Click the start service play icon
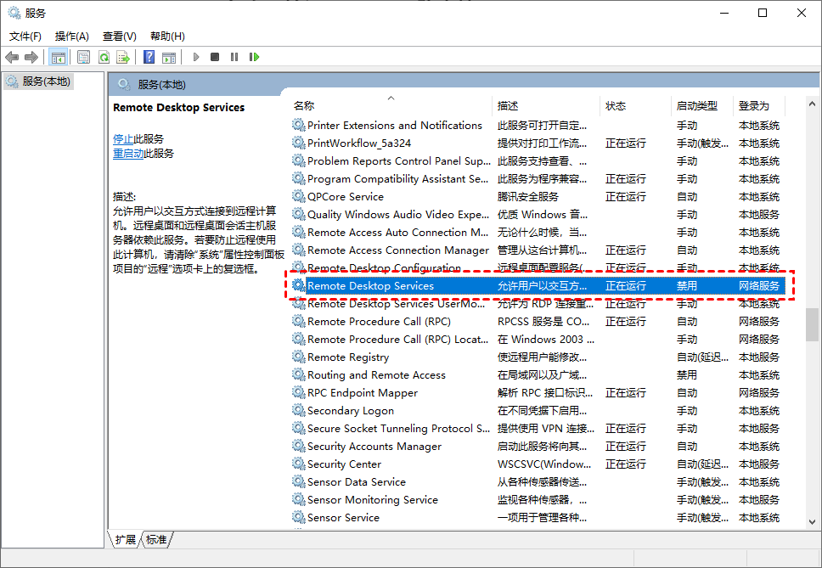 click(196, 57)
